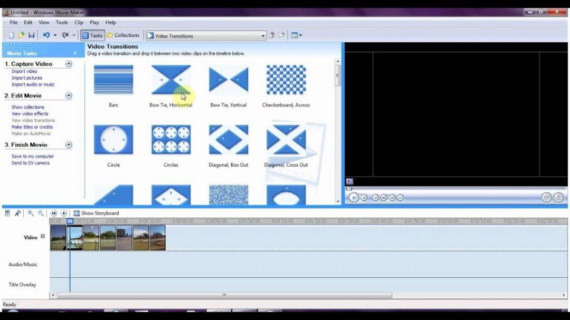Zoom out on the timeline
The height and width of the screenshot is (320, 570).
(x=41, y=213)
